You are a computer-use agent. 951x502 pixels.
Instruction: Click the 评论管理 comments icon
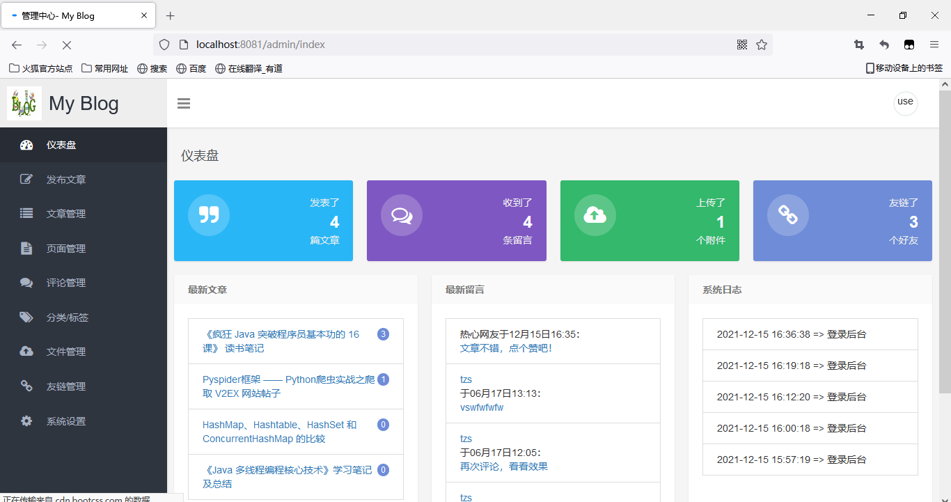tap(26, 283)
